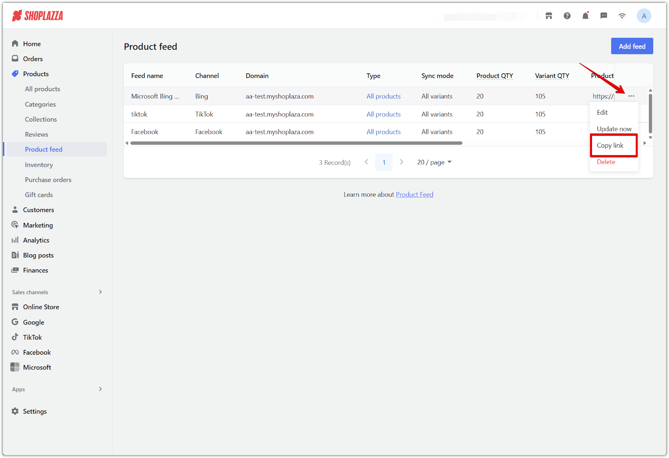
Task: Open the notifications bell
Action: click(585, 16)
